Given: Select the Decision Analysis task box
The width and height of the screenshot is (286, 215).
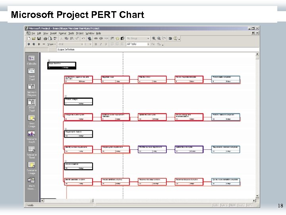Looking at the screenshot, I should (x=78, y=166).
